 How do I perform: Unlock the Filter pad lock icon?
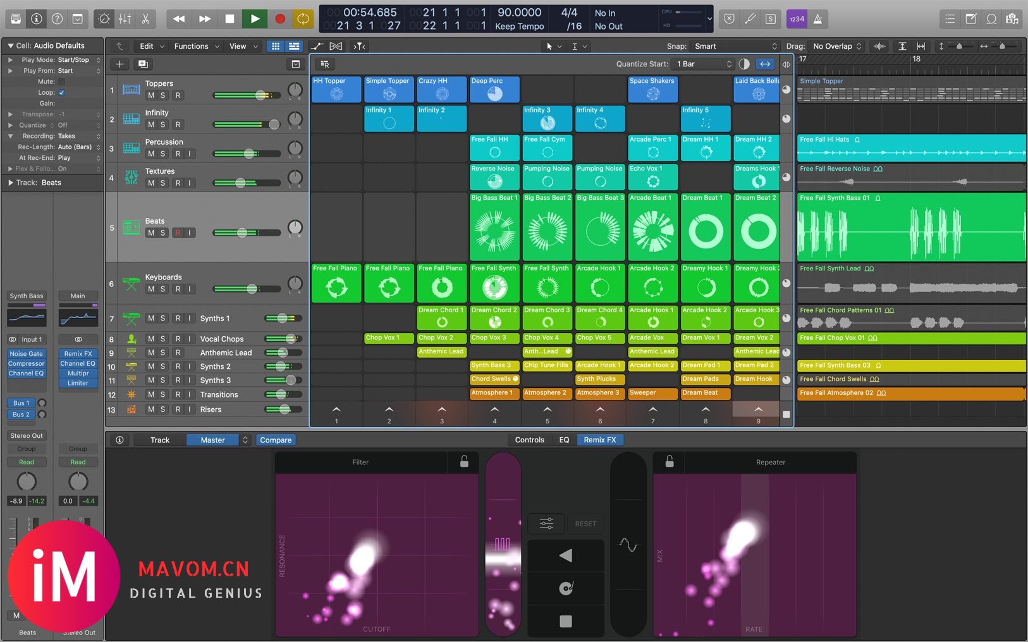point(464,461)
